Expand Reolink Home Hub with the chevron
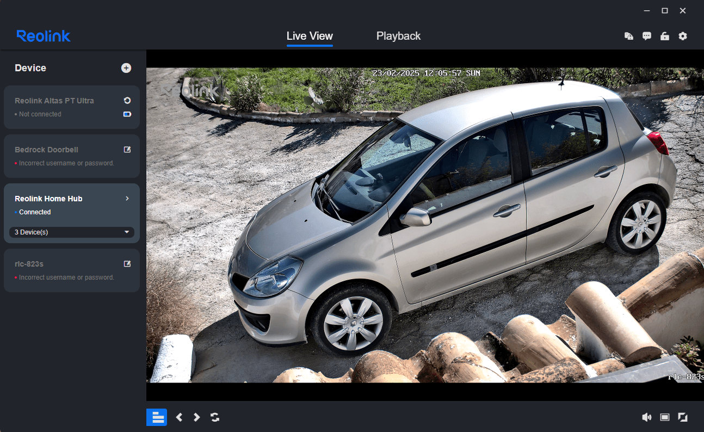The image size is (704, 432). [127, 199]
